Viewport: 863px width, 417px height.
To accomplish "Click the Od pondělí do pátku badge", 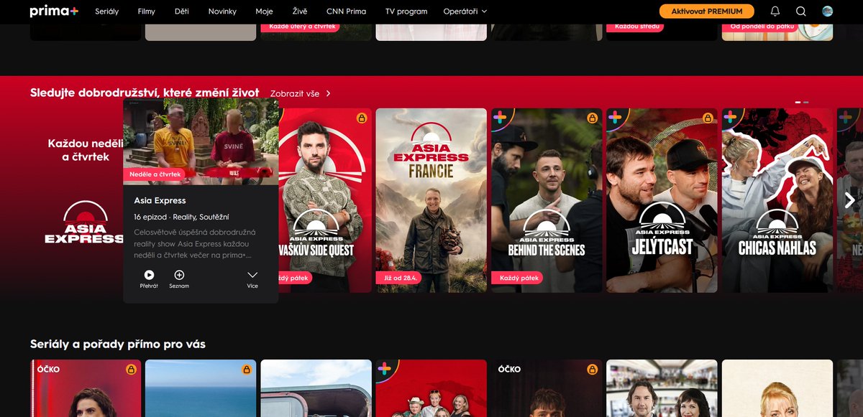I will tap(759, 27).
